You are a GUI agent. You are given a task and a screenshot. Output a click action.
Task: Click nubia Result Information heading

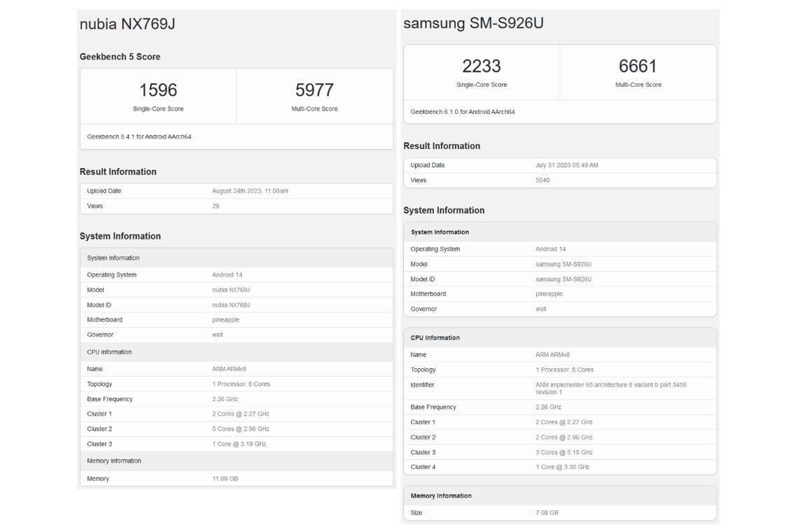pyautogui.click(x=118, y=171)
